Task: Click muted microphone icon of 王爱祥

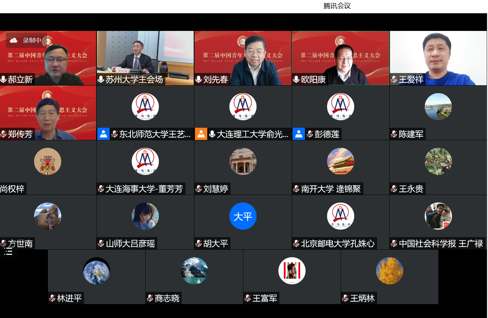Action: tap(394, 79)
